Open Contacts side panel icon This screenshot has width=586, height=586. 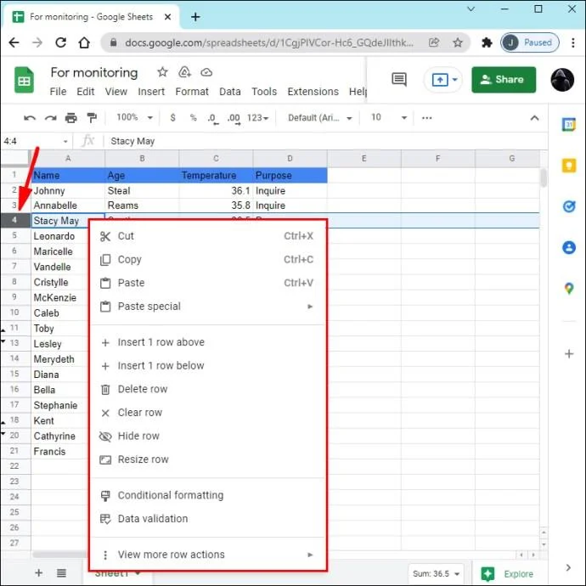[x=569, y=247]
